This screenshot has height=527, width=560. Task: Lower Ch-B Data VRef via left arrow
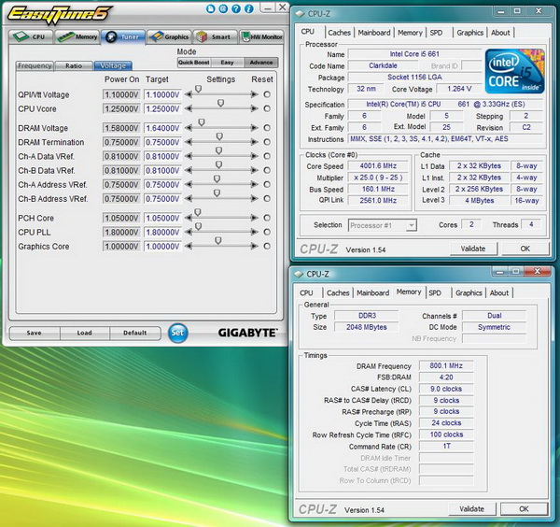click(189, 170)
